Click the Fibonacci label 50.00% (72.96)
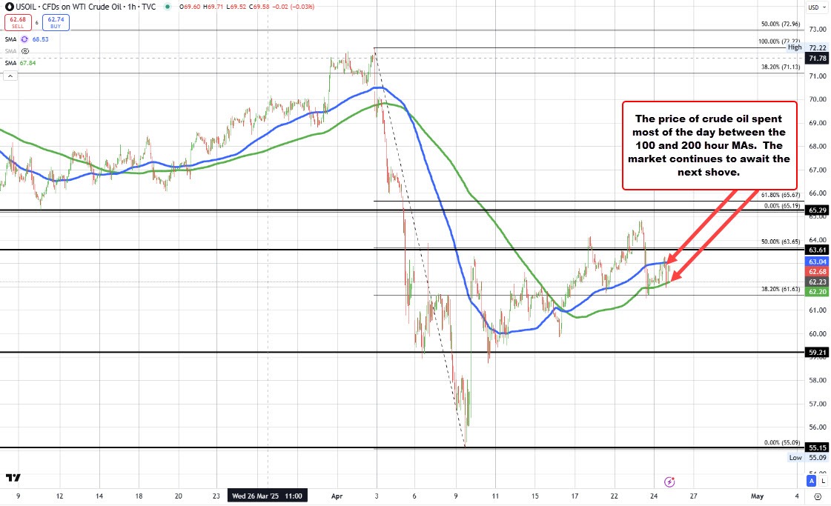Image resolution: width=831 pixels, height=506 pixels. 781,24
